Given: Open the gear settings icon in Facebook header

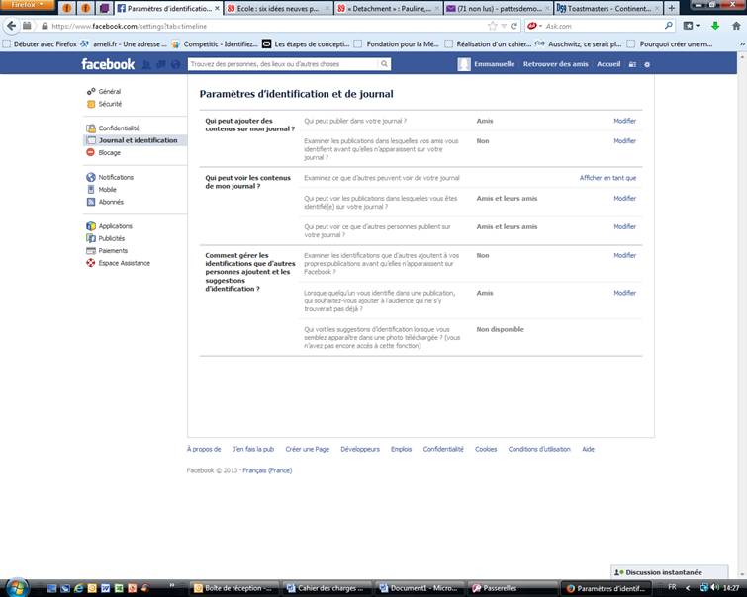Looking at the screenshot, I should point(647,64).
